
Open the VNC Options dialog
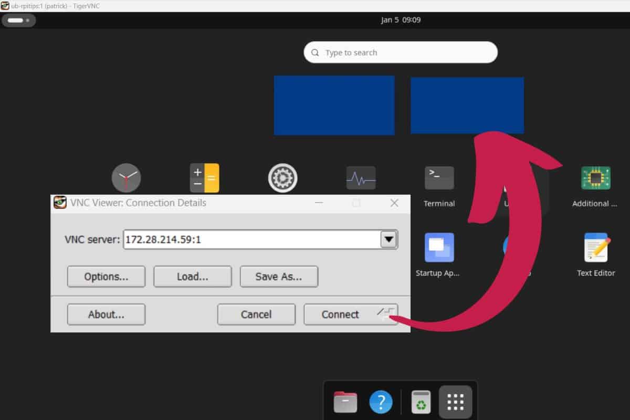coord(106,277)
